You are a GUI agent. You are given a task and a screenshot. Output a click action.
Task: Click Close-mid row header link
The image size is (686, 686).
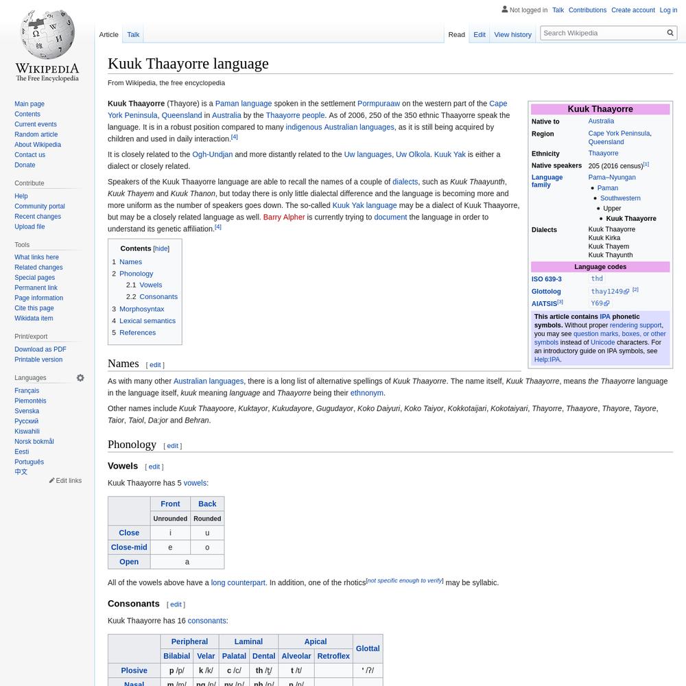click(129, 547)
